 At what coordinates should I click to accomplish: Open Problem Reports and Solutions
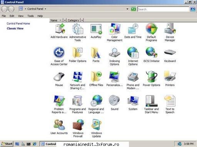59,105
